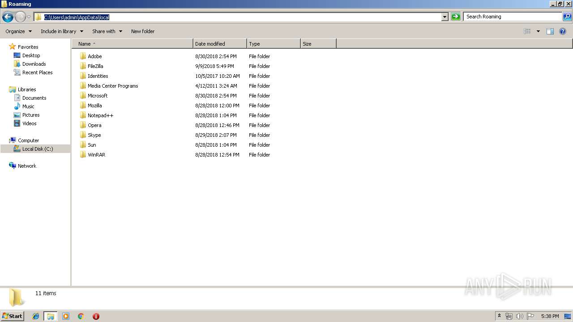573x322 pixels.
Task: Open recent pages dropdown next to navigation arrows
Action: point(29,17)
